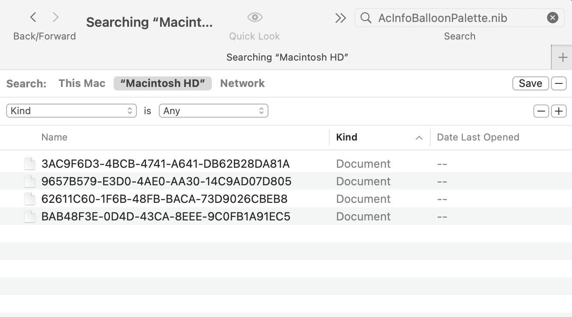Viewport: 572px width, 317px height.
Task: Keep the Macintosh HD scope selected
Action: pos(162,83)
